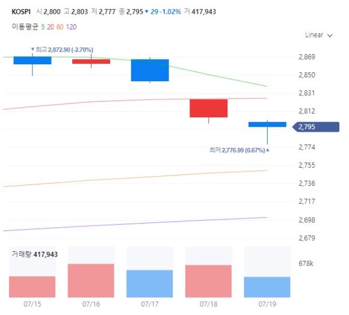Click the 07/18 date axis label
The height and width of the screenshot is (315, 349).
(209, 304)
